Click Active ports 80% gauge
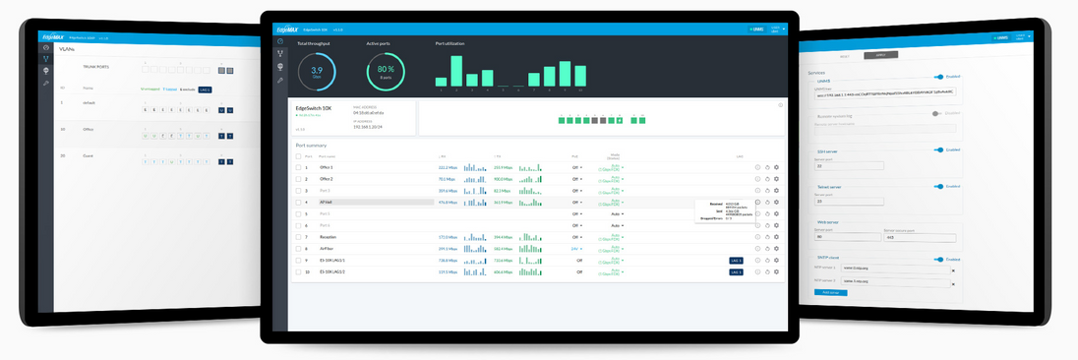 pyautogui.click(x=386, y=72)
